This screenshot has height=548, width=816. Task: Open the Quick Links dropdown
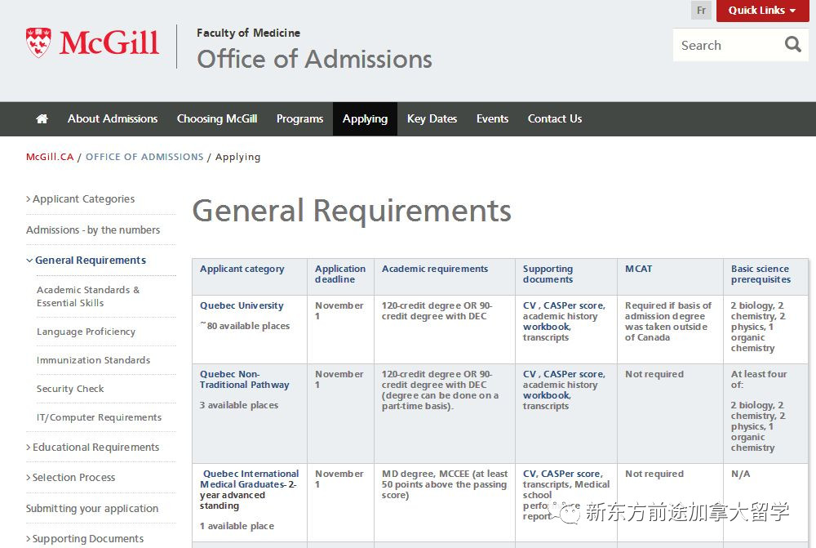[x=762, y=11]
